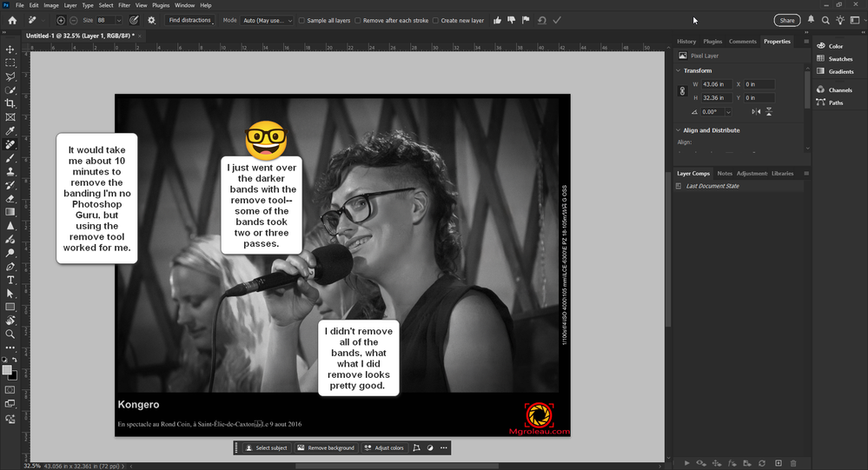Click the Share button
This screenshot has width=868, height=470.
(786, 20)
